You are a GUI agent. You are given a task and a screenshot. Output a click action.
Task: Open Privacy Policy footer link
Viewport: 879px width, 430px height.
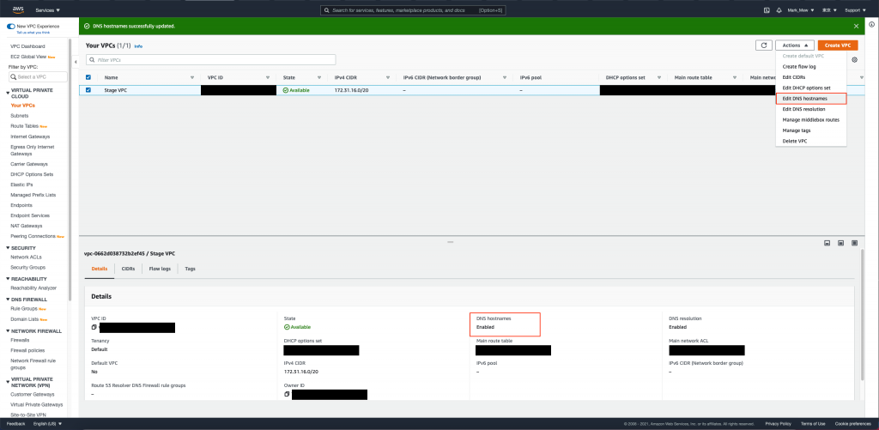(778, 423)
